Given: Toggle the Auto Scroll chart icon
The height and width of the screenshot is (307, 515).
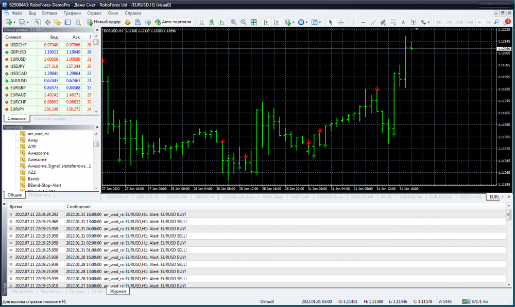Looking at the screenshot, I should click(266, 22).
